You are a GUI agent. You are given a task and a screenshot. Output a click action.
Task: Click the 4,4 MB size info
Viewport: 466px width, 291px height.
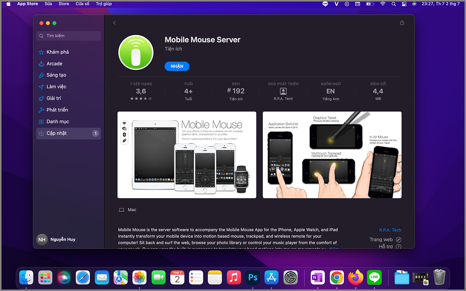click(378, 91)
